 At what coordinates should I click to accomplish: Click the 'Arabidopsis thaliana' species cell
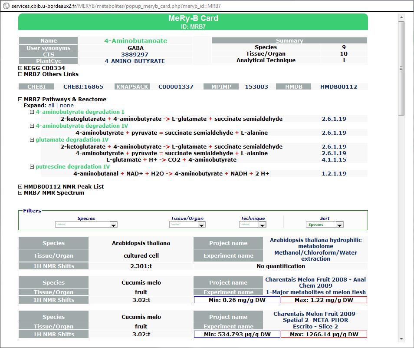point(141,243)
